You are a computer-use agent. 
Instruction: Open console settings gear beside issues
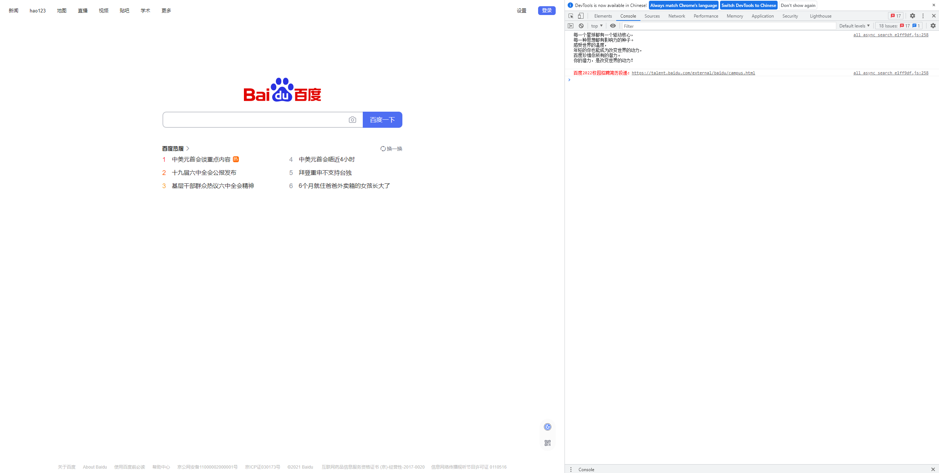933,26
